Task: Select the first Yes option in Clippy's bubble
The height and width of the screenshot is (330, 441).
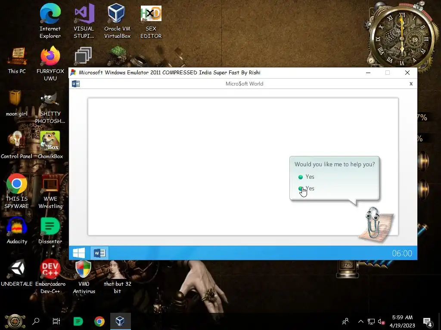Action: tap(306, 177)
